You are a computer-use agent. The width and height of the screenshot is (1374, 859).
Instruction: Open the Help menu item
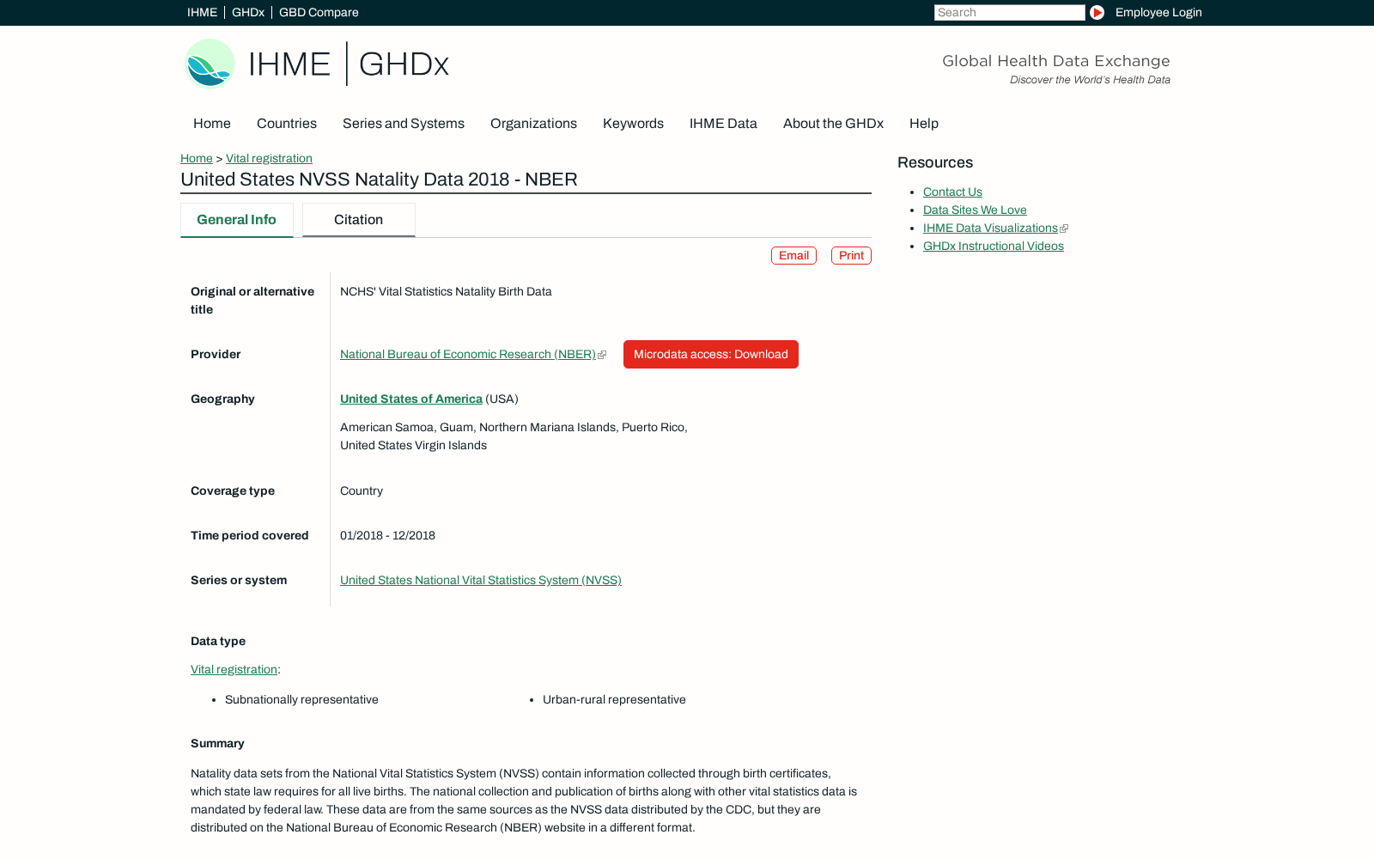click(x=924, y=124)
